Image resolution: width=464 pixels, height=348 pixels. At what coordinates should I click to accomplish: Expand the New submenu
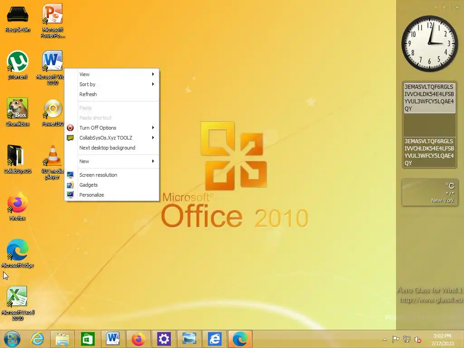(x=112, y=161)
